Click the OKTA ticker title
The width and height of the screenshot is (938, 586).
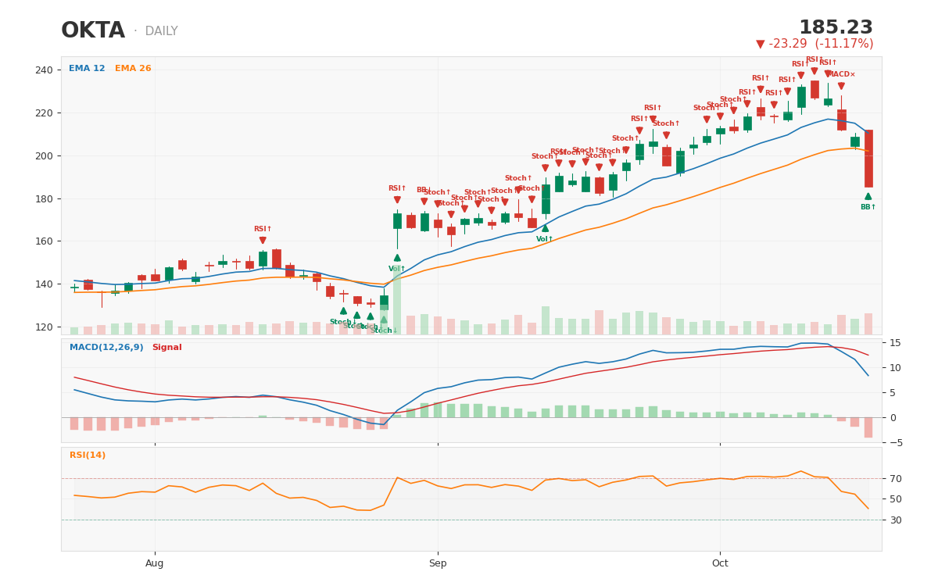coord(93,31)
